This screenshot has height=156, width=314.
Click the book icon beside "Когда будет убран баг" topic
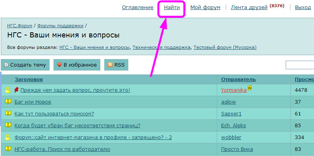point(7,125)
